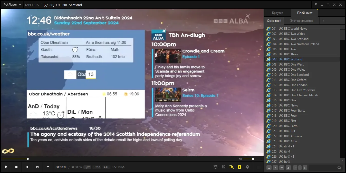This screenshot has height=173, width=346.
Task: Toggle the yellow playlist panel button
Action: [239, 167]
